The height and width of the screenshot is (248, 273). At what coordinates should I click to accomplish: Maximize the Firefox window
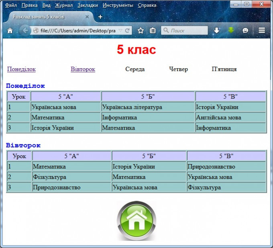pos(247,4)
